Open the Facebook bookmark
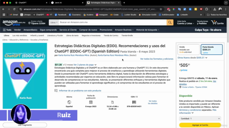 click(60, 15)
